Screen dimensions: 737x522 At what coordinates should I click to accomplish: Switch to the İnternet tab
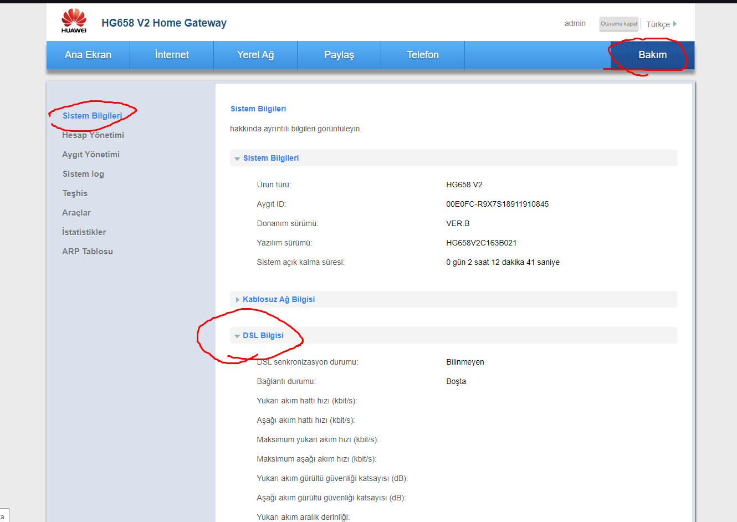coord(172,55)
